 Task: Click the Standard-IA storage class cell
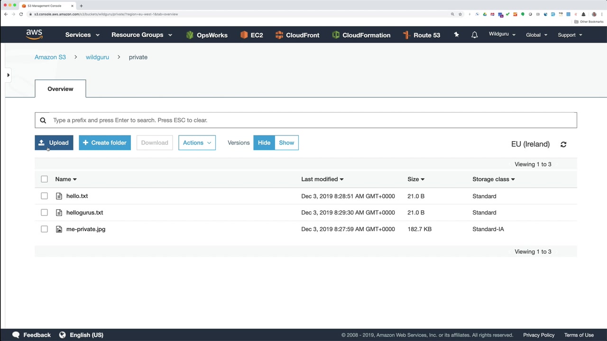tap(488, 229)
